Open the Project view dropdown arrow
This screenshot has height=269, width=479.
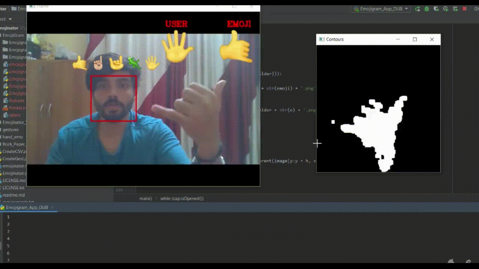[10, 19]
